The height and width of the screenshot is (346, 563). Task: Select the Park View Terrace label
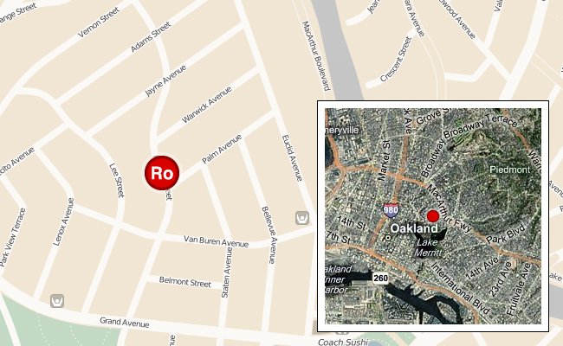pos(13,237)
